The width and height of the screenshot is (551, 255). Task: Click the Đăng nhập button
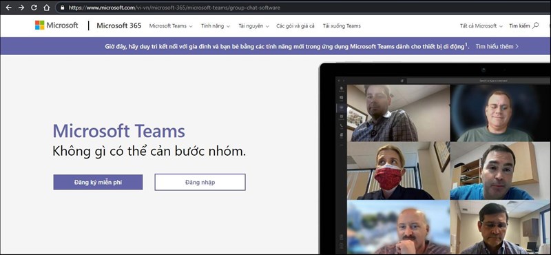[x=200, y=182]
